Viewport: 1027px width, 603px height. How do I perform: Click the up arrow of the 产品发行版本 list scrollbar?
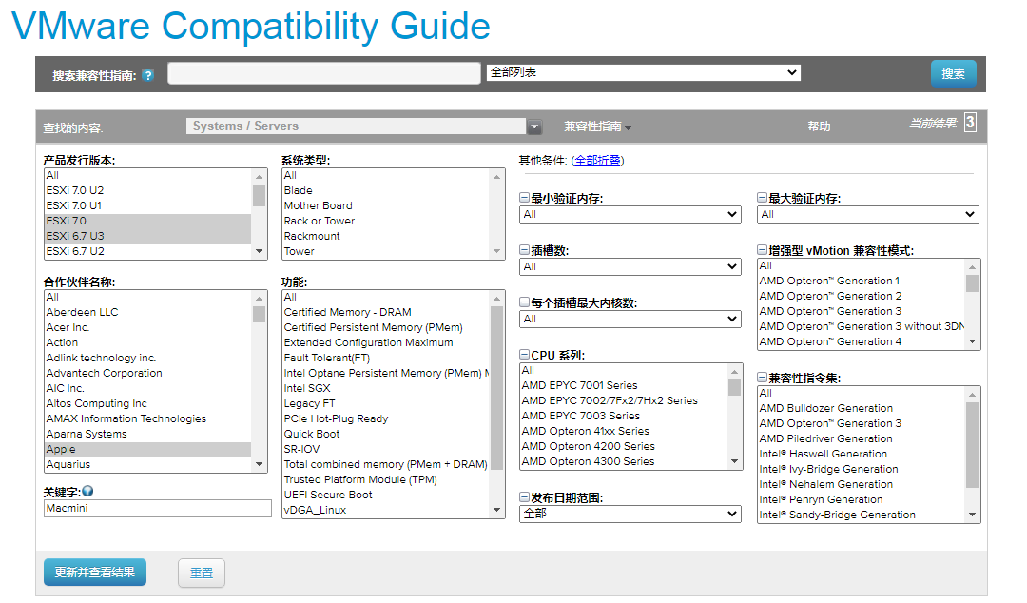[260, 176]
